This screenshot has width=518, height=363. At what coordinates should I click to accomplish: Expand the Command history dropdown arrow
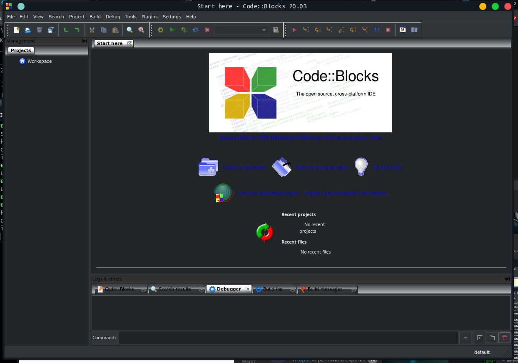[x=465, y=338]
